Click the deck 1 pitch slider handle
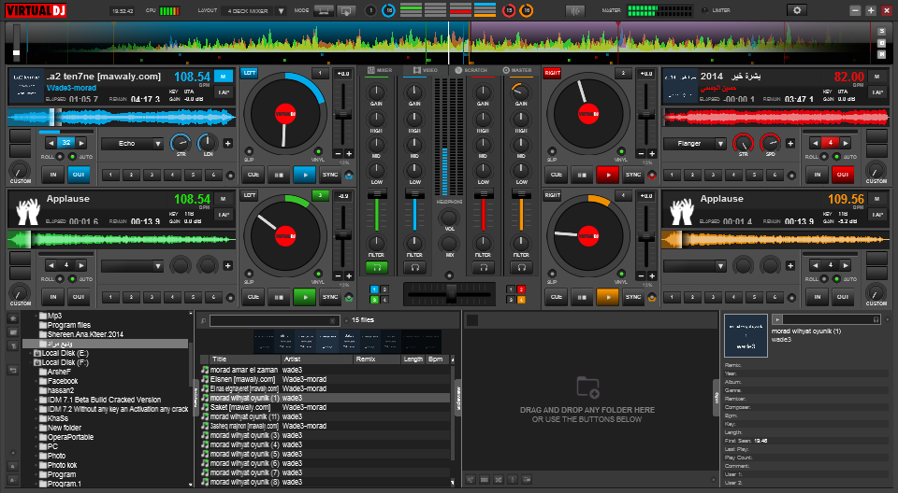This screenshot has width=898, height=493. click(x=343, y=115)
